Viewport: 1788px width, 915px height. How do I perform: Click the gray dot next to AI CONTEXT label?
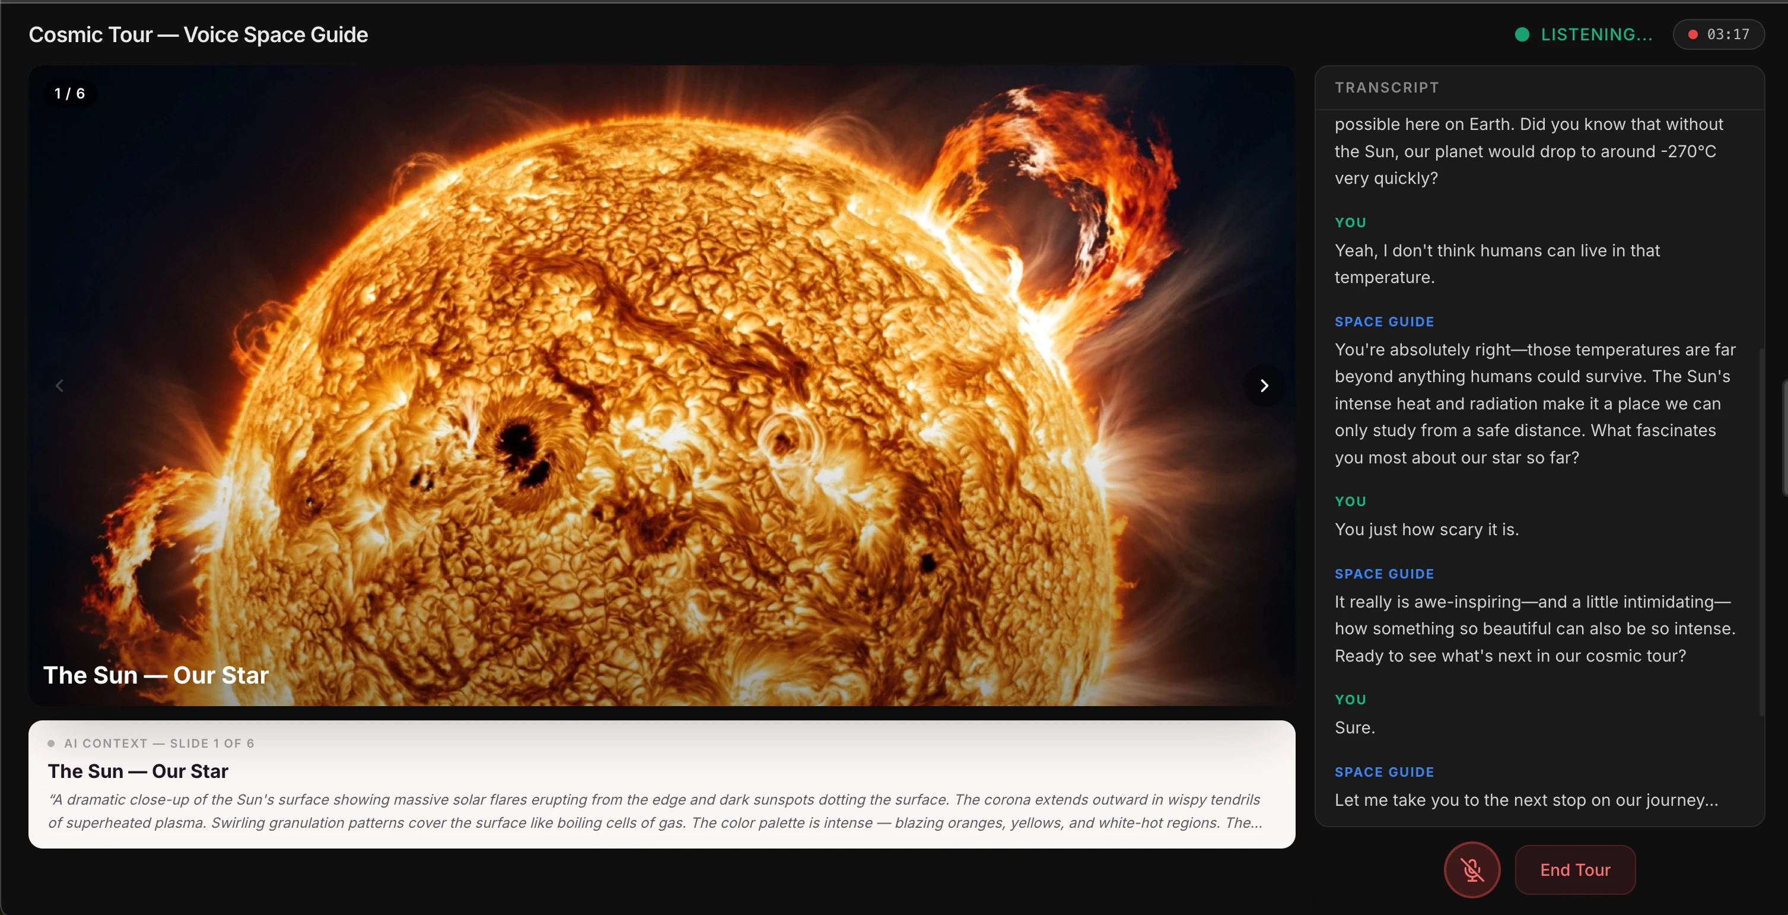point(50,744)
